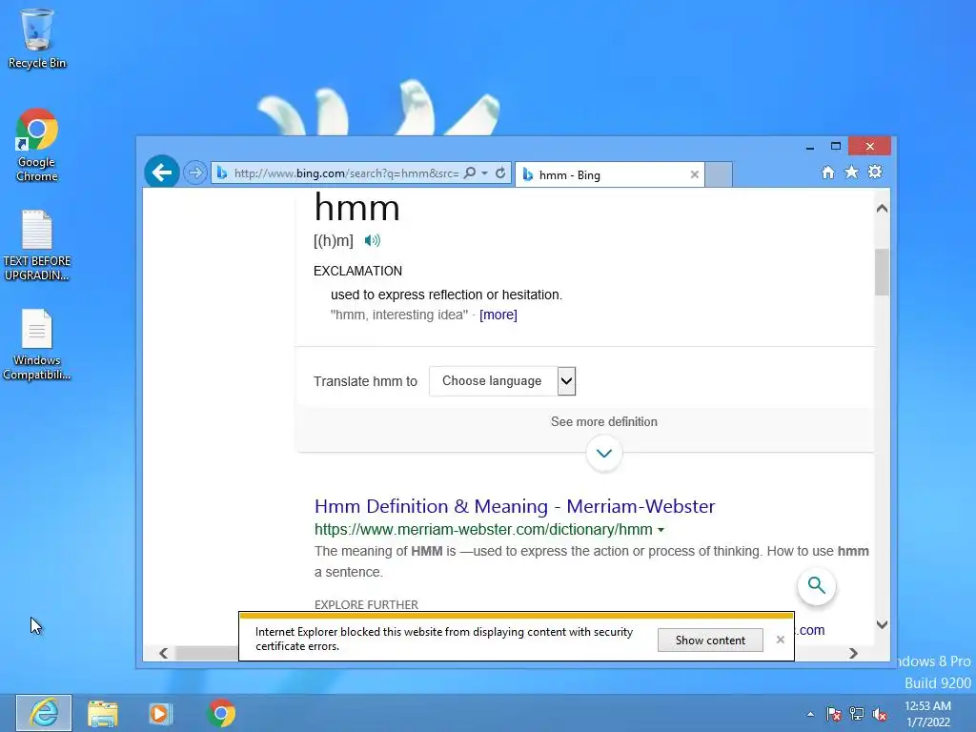The width and height of the screenshot is (976, 732).
Task: Click the network tray icon
Action: click(857, 715)
